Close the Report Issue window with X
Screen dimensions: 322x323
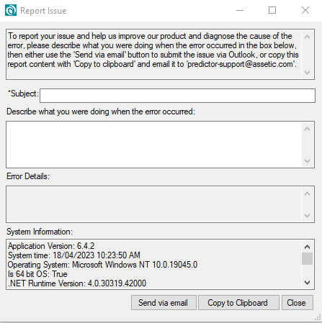pyautogui.click(x=305, y=10)
